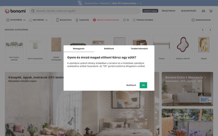Expand the Helyiségek dropdown chevron

pyautogui.click(x=46, y=20)
